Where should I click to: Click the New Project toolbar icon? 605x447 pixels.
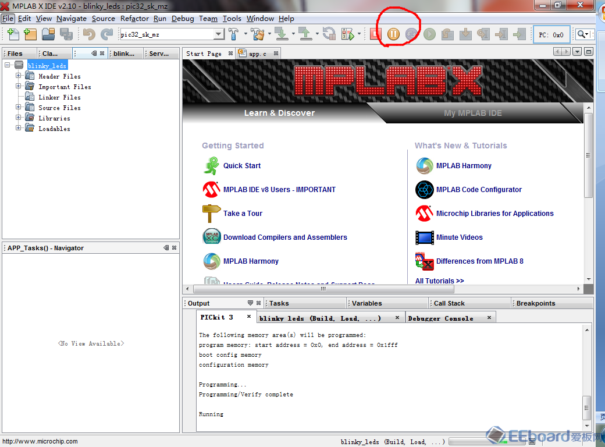click(x=30, y=34)
